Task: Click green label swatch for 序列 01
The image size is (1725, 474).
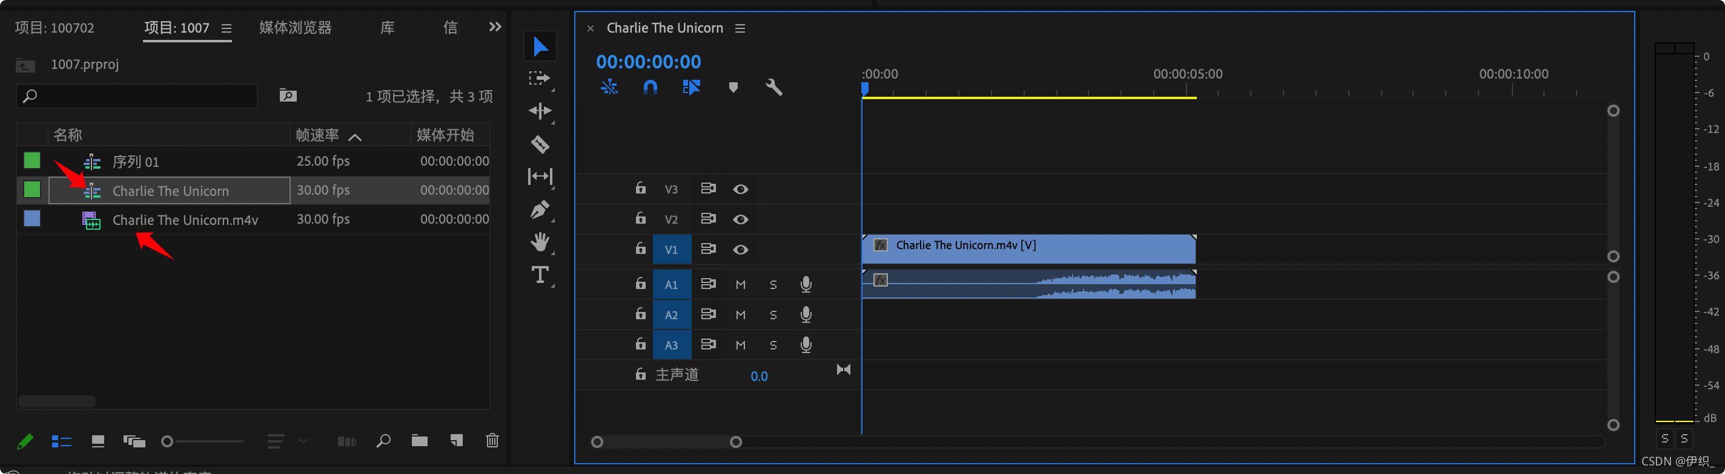Action: coord(32,160)
